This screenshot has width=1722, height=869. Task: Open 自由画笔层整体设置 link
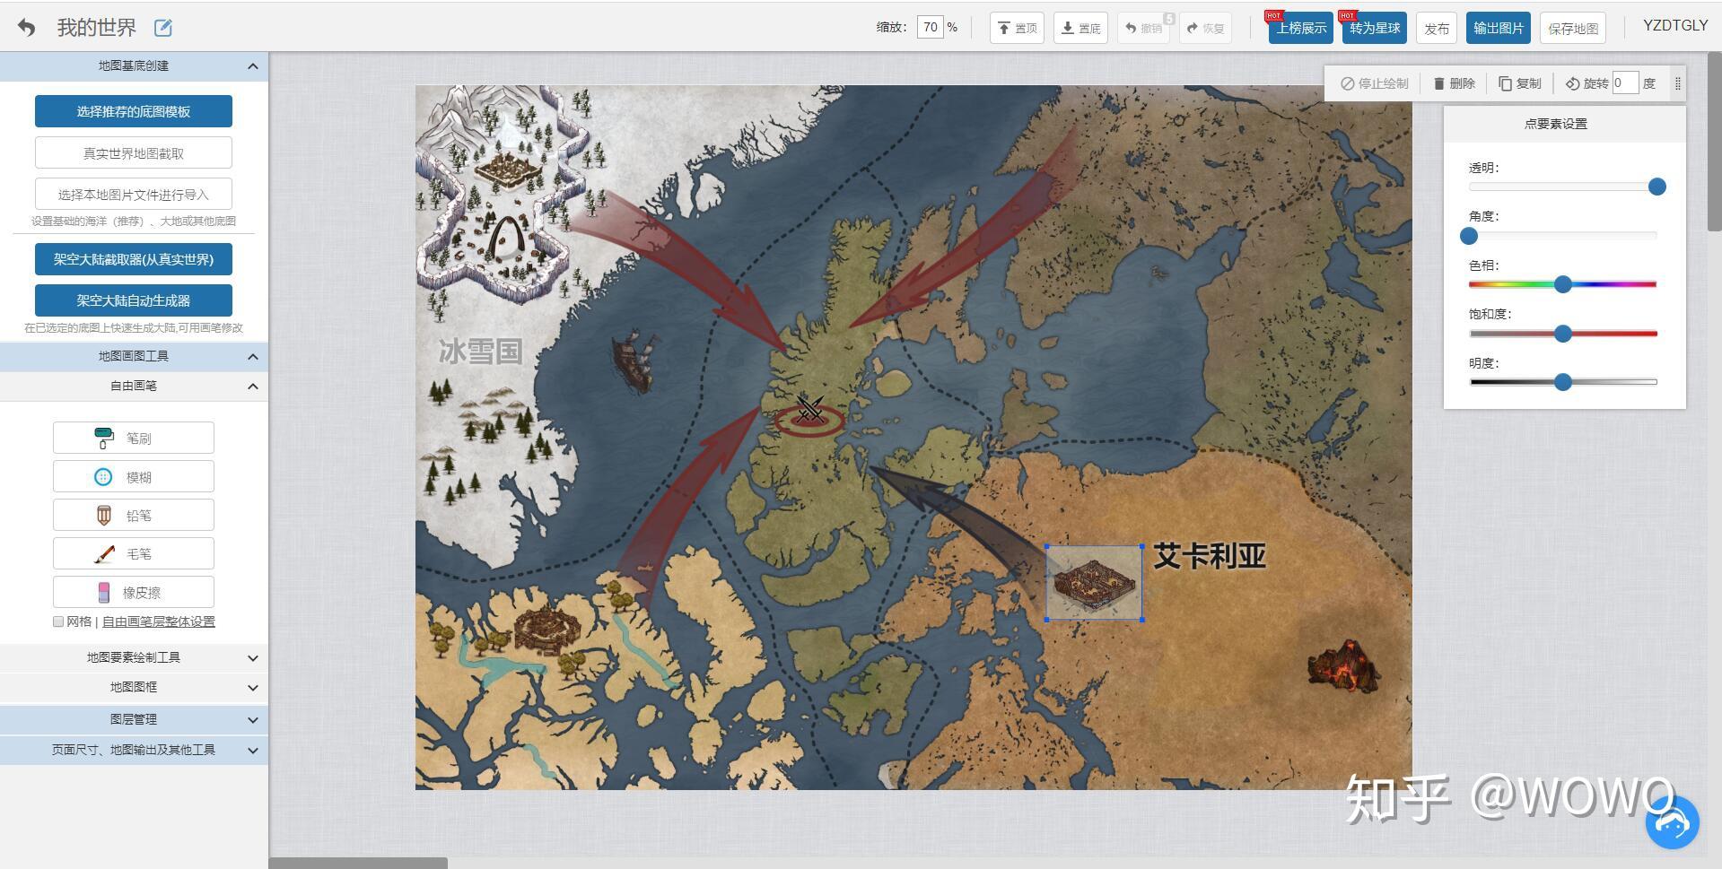pos(159,621)
